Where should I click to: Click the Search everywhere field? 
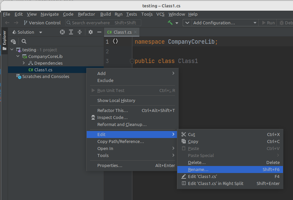[x=103, y=23]
